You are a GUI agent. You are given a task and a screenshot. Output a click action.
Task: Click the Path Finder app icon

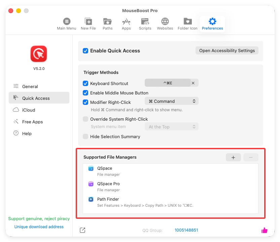(x=91, y=199)
